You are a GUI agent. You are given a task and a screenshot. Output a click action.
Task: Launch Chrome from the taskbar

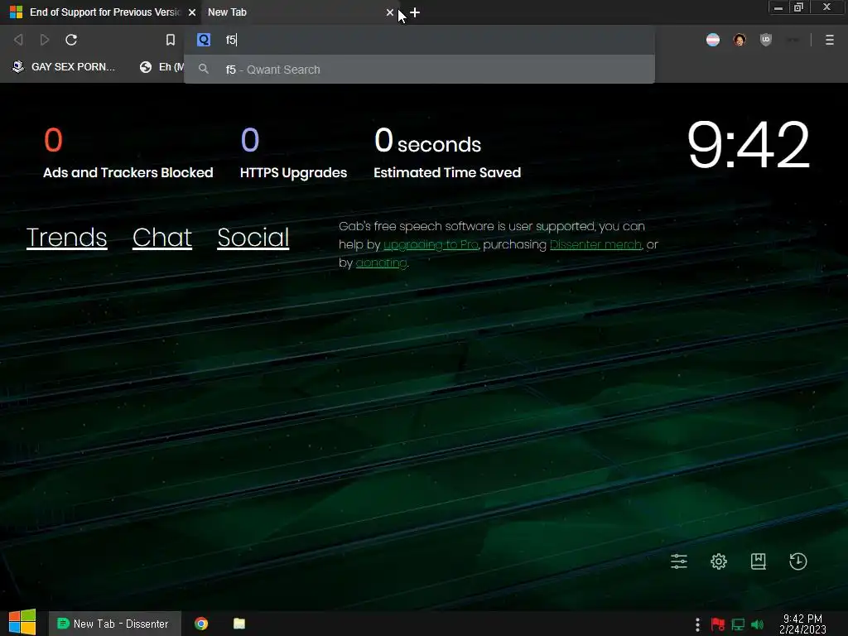(x=201, y=624)
